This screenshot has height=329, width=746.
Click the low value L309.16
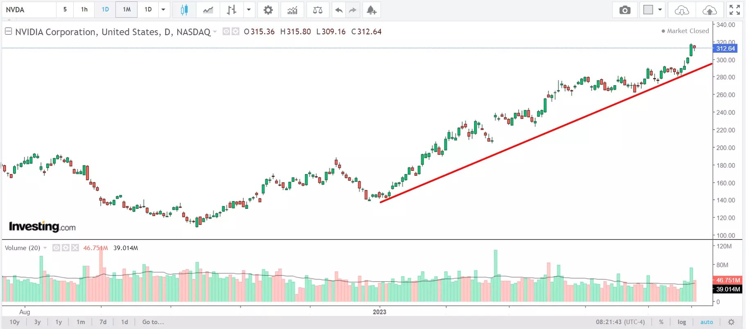pyautogui.click(x=331, y=31)
